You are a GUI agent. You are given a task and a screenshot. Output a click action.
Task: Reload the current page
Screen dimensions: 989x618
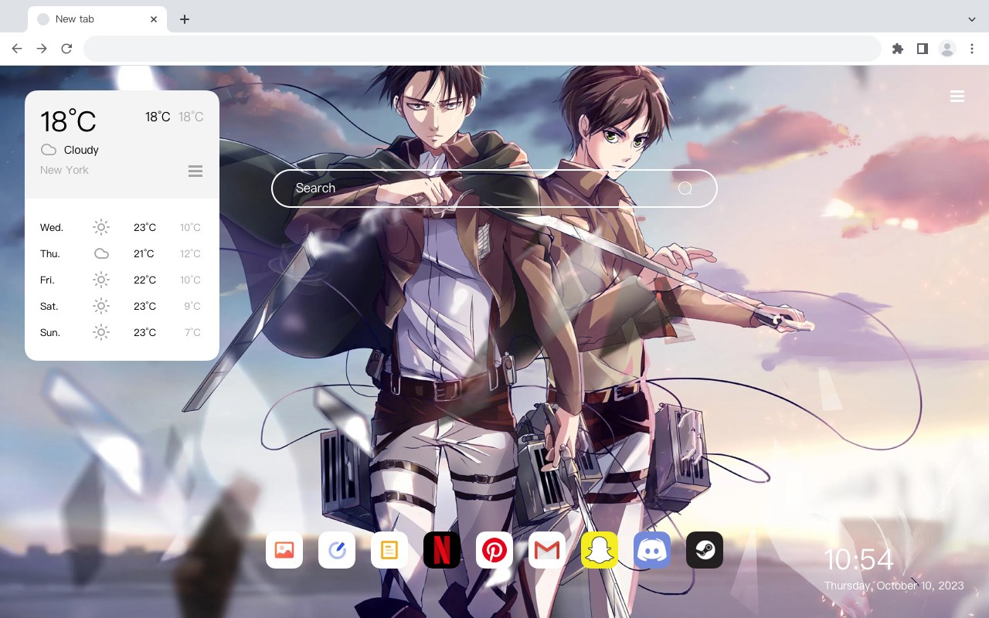66,49
